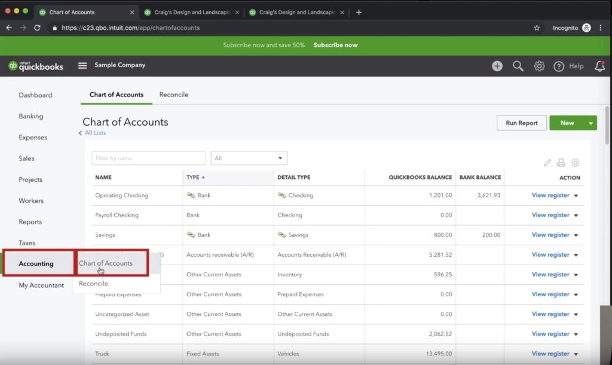Open Expenses in the left sidebar
The width and height of the screenshot is (612, 365).
(33, 137)
